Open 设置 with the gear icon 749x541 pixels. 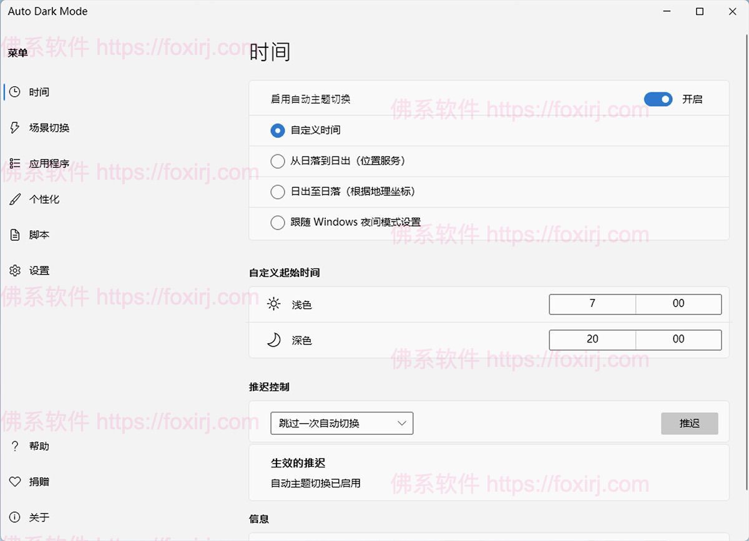pyautogui.click(x=16, y=270)
